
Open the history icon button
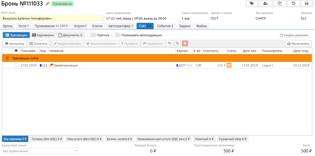point(294,3)
